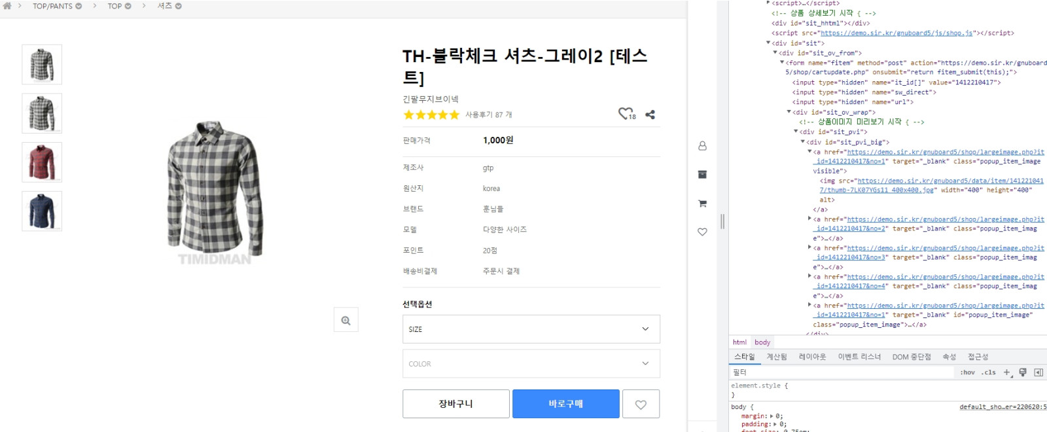Click the product title TH-블락체크 셔츠-그레이2
Viewport: 1047px width, 432px height.
[x=525, y=66]
